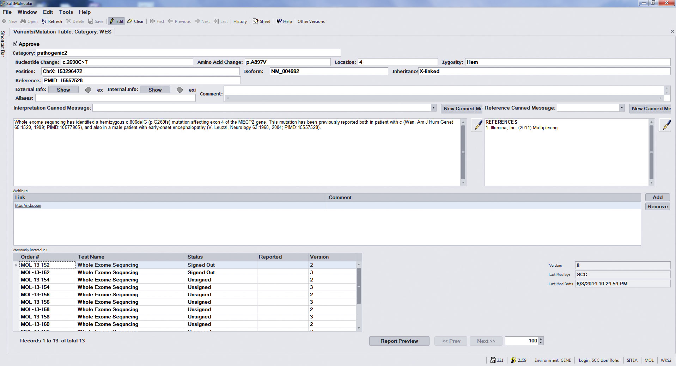Click the Nucleotide Change input field
The width and height of the screenshot is (676, 366).
pos(127,62)
